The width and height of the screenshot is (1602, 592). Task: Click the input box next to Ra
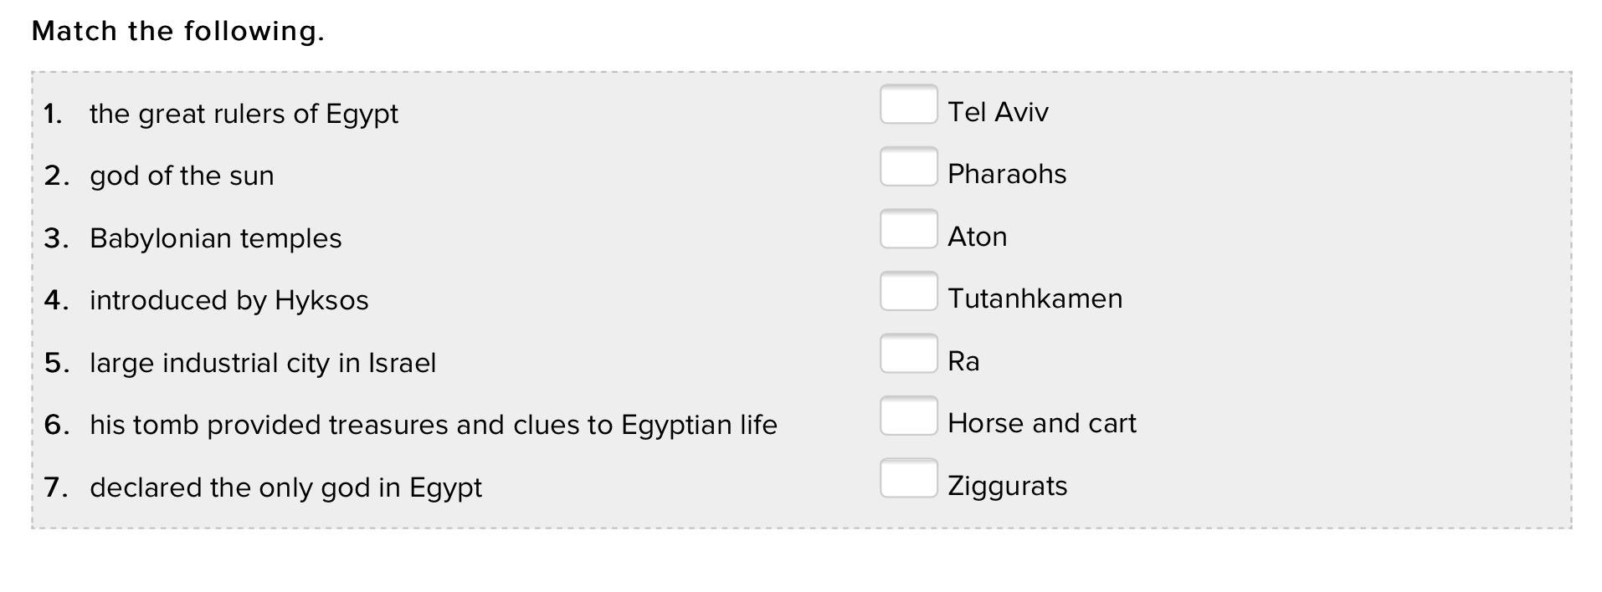click(x=908, y=354)
